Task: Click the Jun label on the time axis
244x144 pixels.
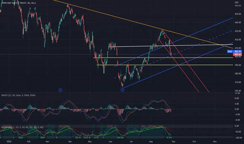Action: 110,141
